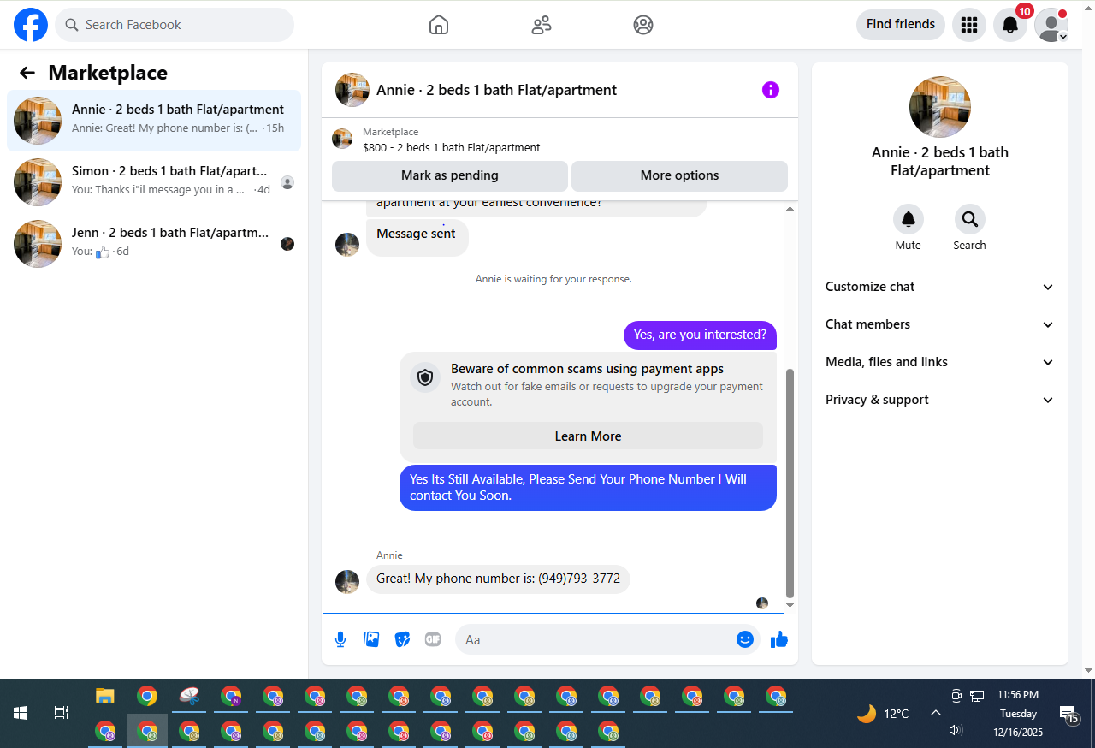Expand the Chat members section
Image resolution: width=1095 pixels, height=748 pixels.
click(940, 324)
